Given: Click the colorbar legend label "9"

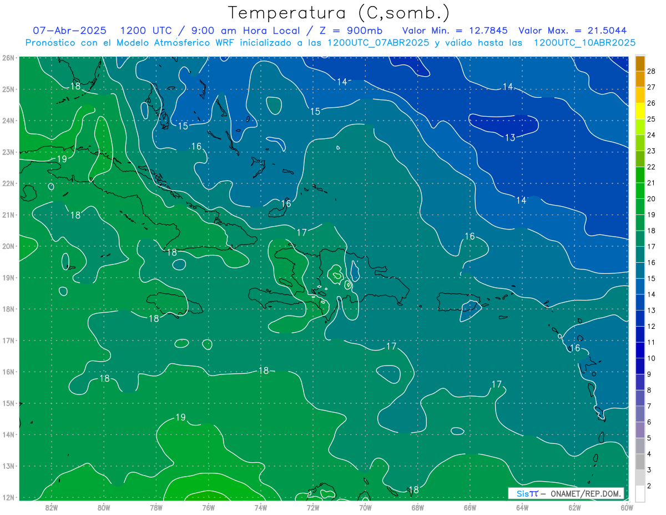Looking at the screenshot, I should tap(649, 374).
